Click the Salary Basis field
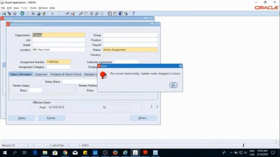Image resolution: width=280 pixels, height=157 pixels. click(x=80, y=81)
